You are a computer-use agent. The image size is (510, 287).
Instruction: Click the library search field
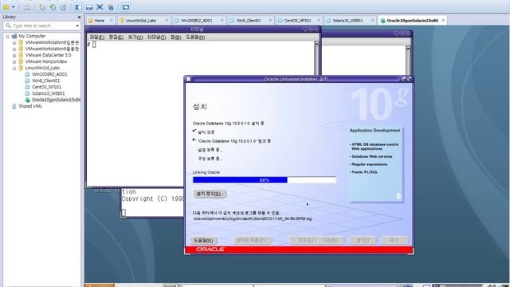coord(41,26)
